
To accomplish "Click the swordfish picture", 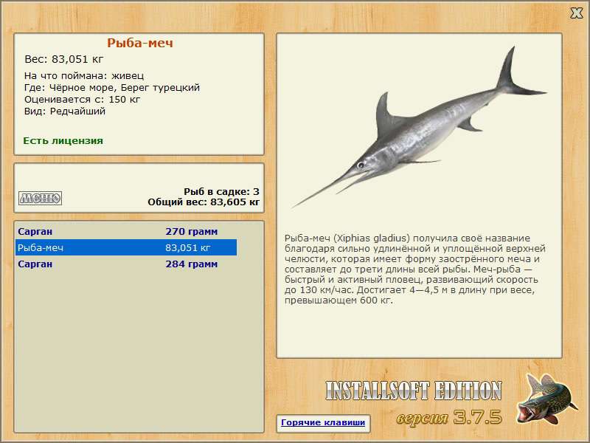I will click(x=420, y=128).
